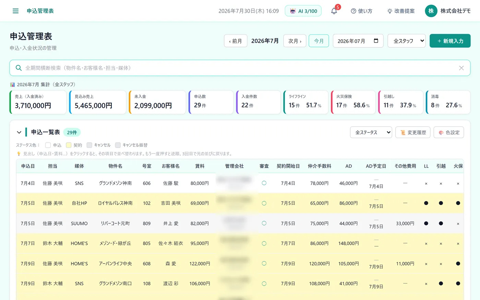The height and width of the screenshot is (300, 480).
Task: Open the calendar icon in month picker
Action: [376, 41]
